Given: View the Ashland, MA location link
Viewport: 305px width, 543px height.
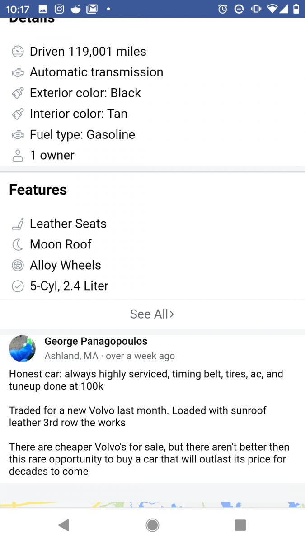Looking at the screenshot, I should click(x=71, y=356).
